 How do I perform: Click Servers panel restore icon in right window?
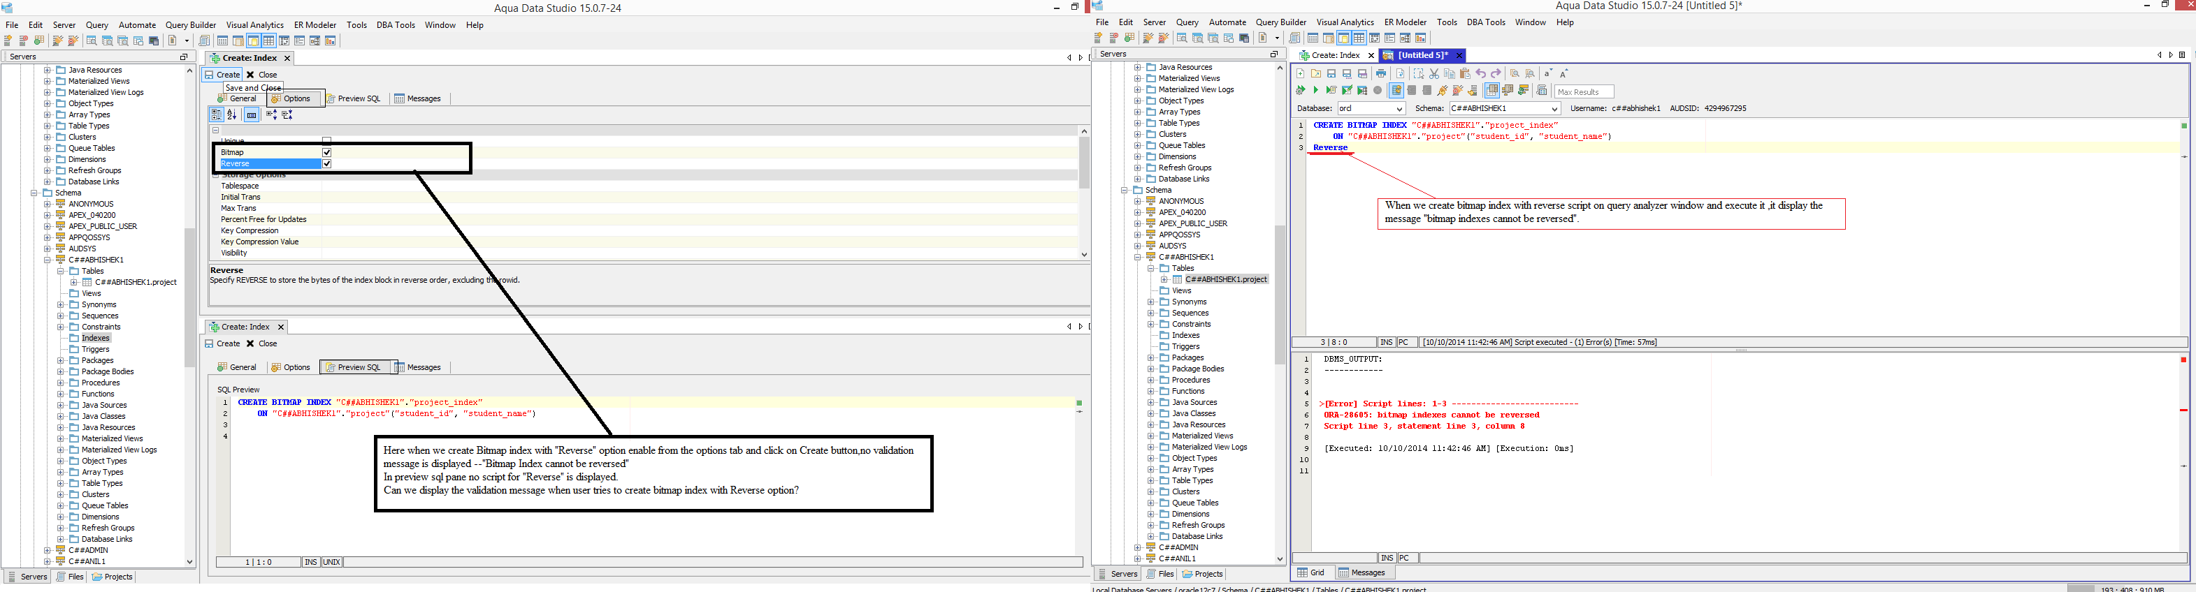pos(1274,54)
